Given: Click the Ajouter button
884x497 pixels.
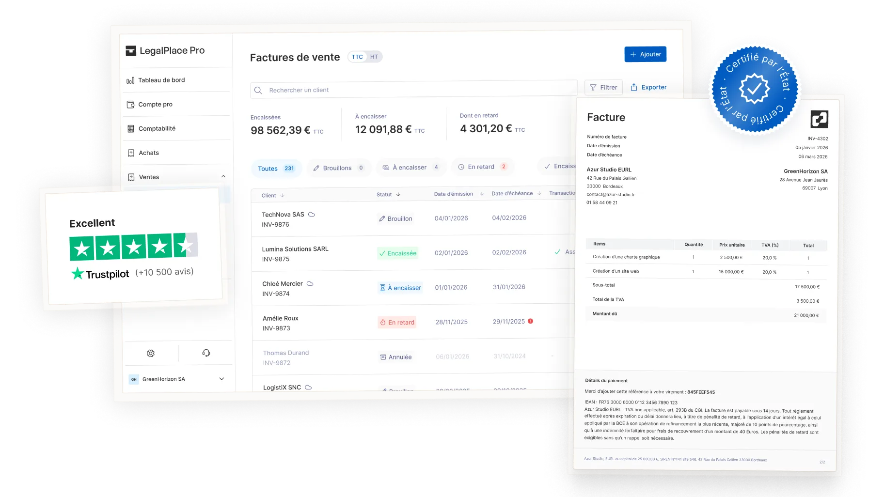Looking at the screenshot, I should pyautogui.click(x=646, y=54).
